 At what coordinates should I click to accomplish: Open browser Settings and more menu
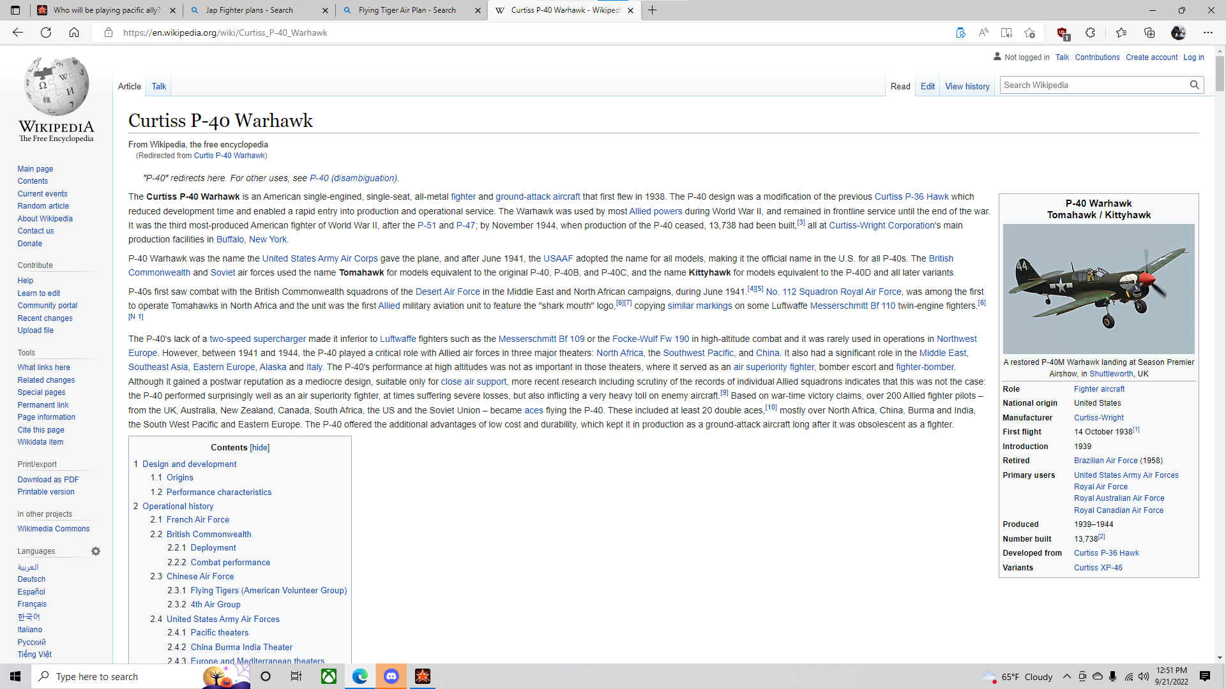click(x=1207, y=33)
